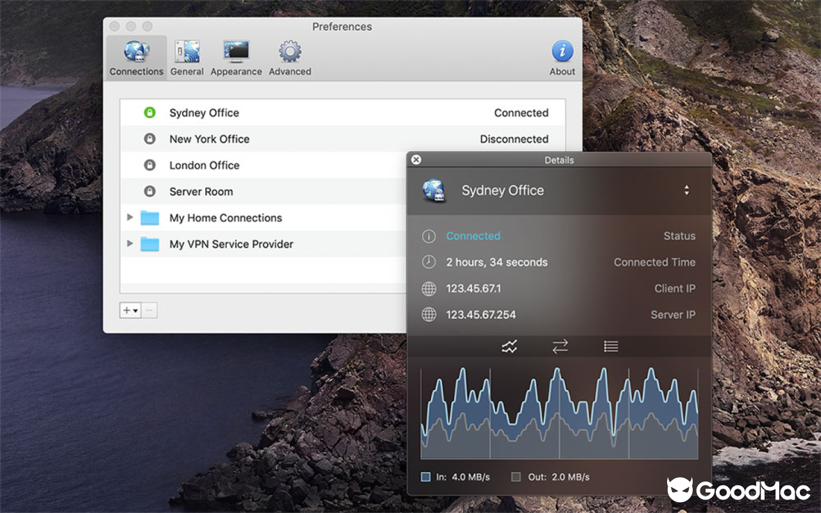Switch to the Appearance preferences tab
The image size is (821, 513).
[236, 56]
